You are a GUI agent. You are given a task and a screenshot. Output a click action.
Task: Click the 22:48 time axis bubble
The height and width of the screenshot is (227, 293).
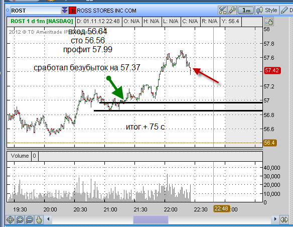click(221, 208)
